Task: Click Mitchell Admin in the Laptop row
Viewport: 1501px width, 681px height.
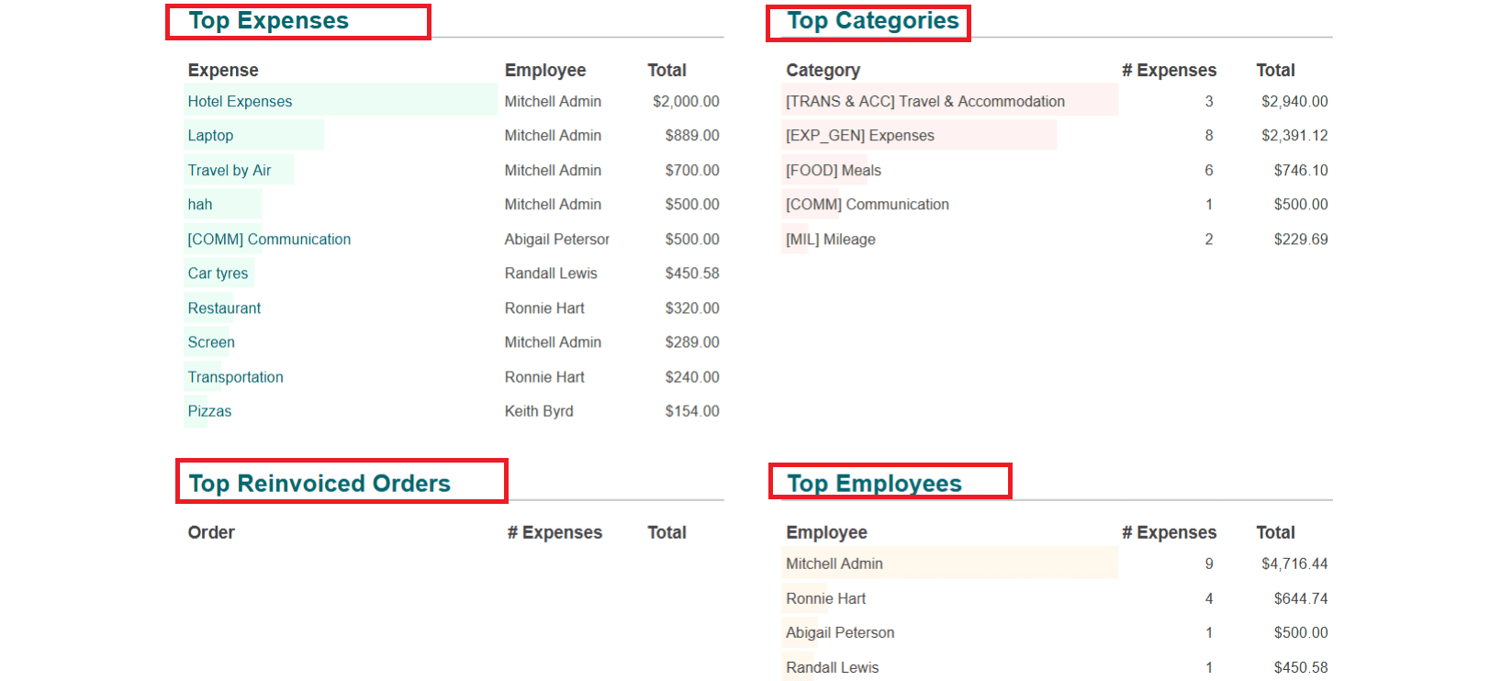Action: [553, 135]
